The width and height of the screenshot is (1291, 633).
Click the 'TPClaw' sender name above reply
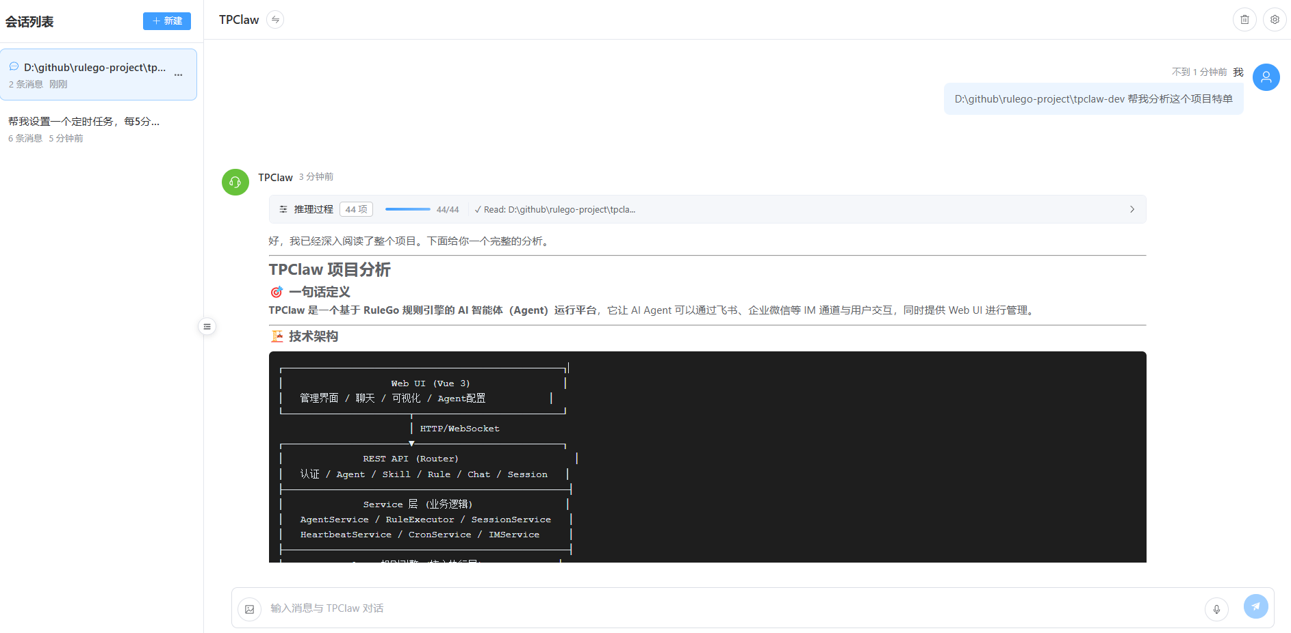tap(275, 178)
